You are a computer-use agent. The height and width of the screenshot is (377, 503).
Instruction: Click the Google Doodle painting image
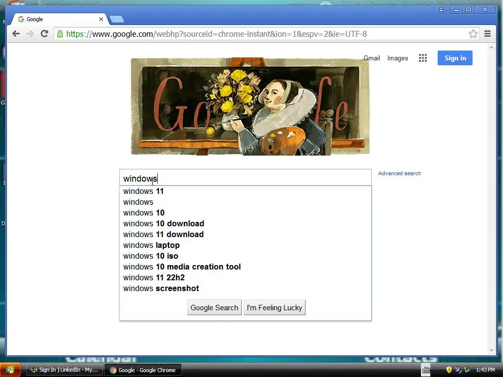[x=250, y=107]
